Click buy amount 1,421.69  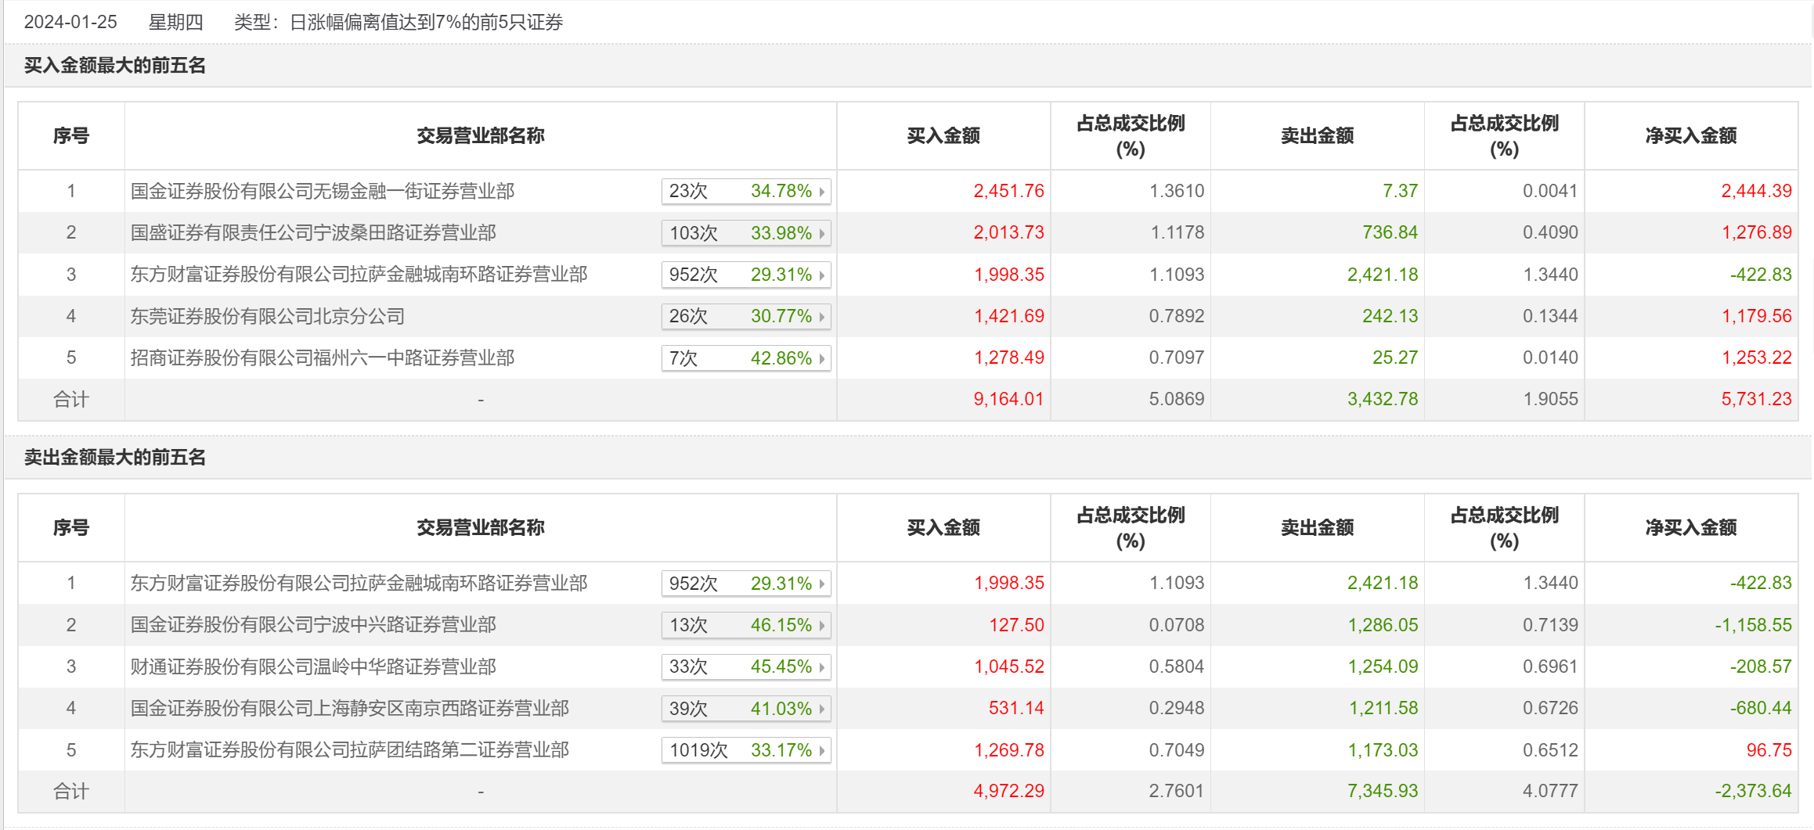[x=1008, y=317]
